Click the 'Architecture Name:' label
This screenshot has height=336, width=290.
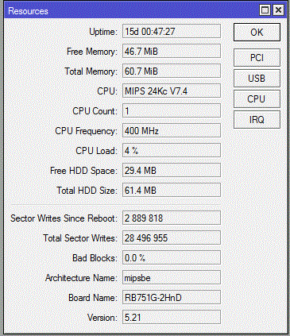(x=81, y=278)
